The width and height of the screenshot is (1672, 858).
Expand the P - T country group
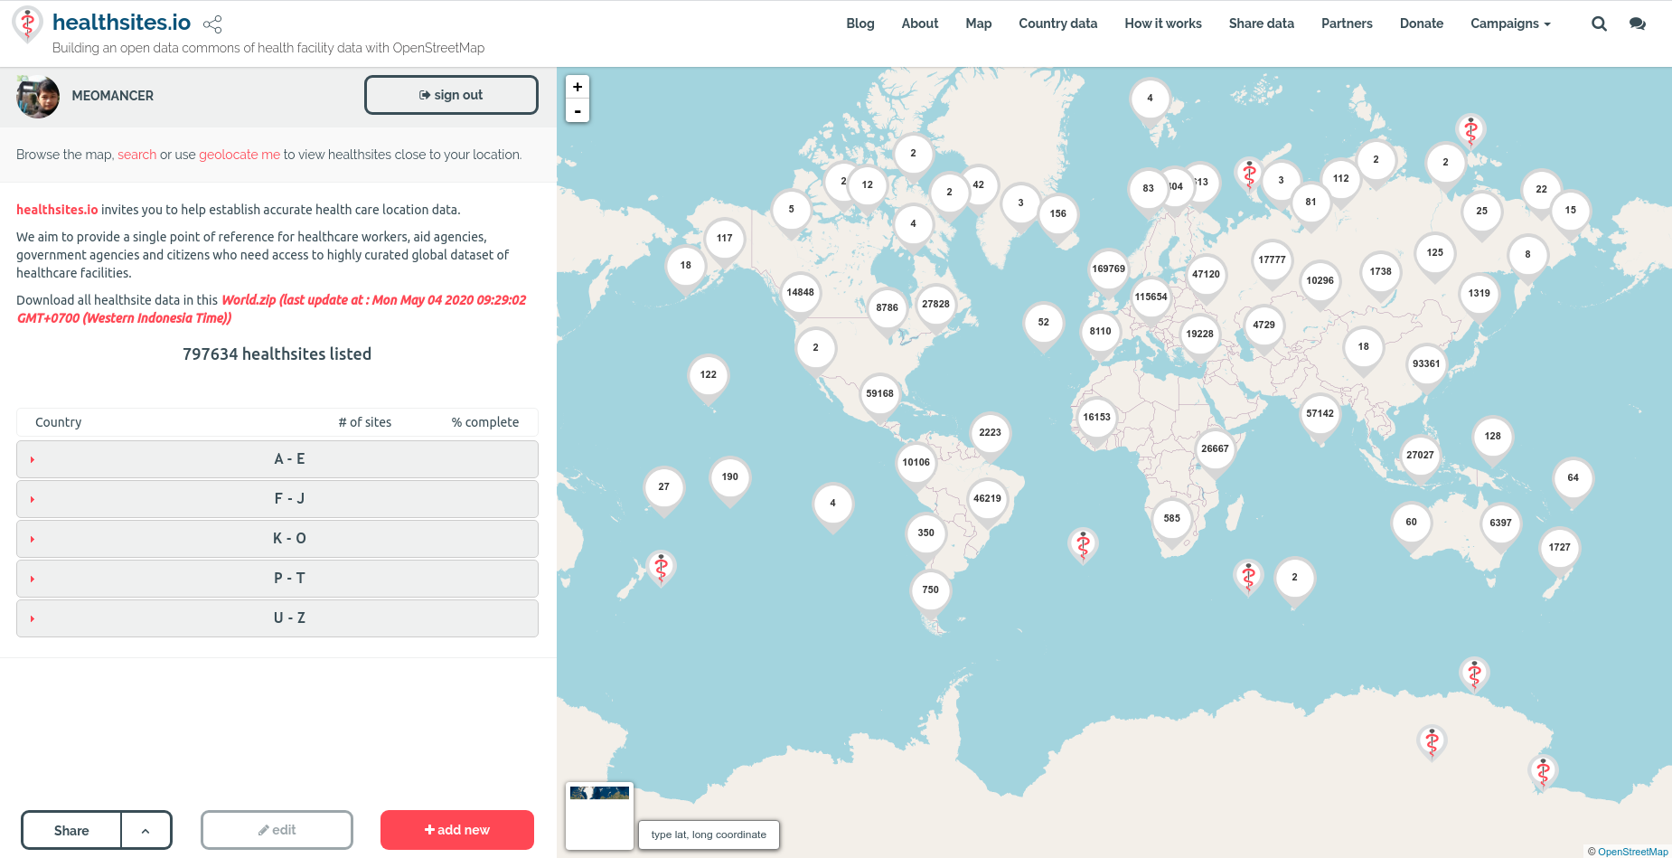pyautogui.click(x=277, y=579)
